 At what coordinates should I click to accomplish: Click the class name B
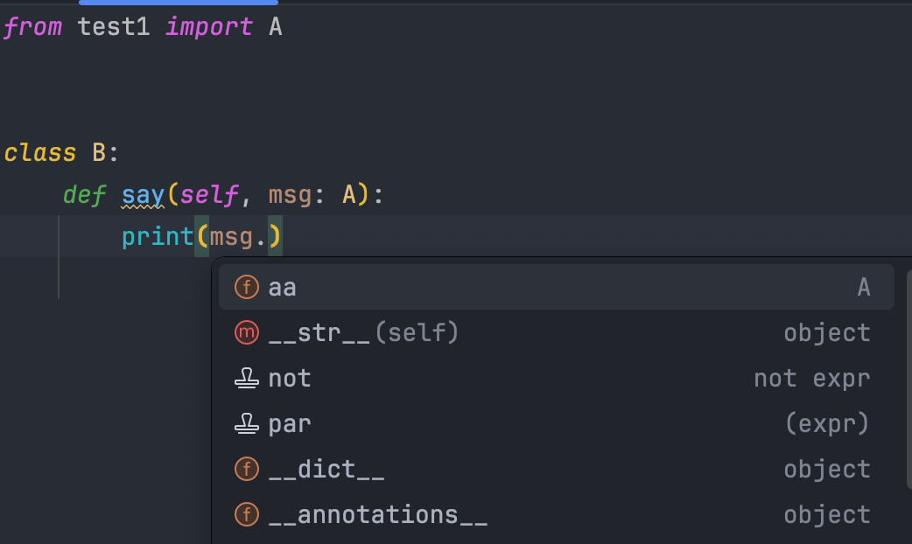[99, 153]
